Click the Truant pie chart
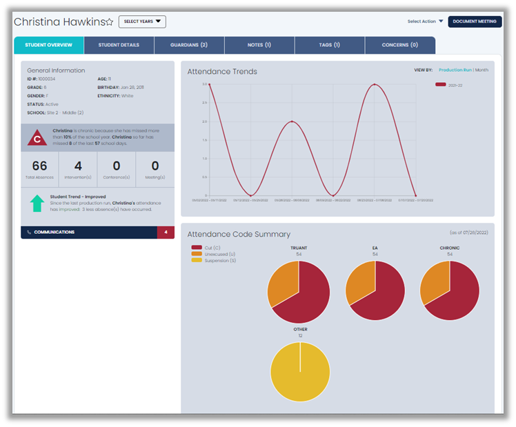Viewport: 516px width, 427px height. (299, 292)
